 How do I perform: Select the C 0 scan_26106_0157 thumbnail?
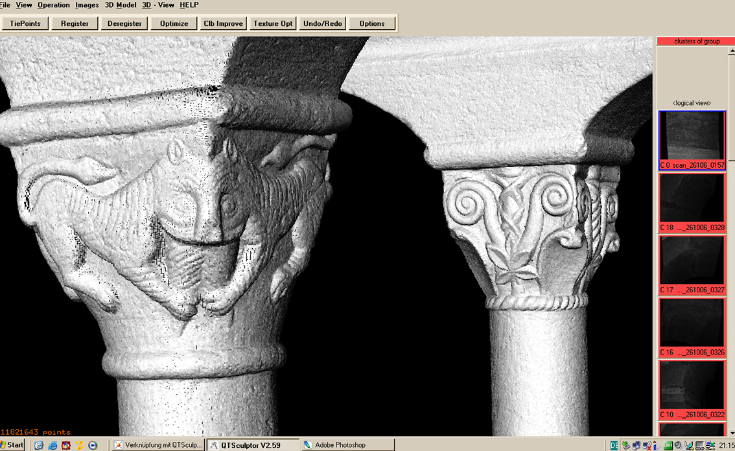pos(692,140)
